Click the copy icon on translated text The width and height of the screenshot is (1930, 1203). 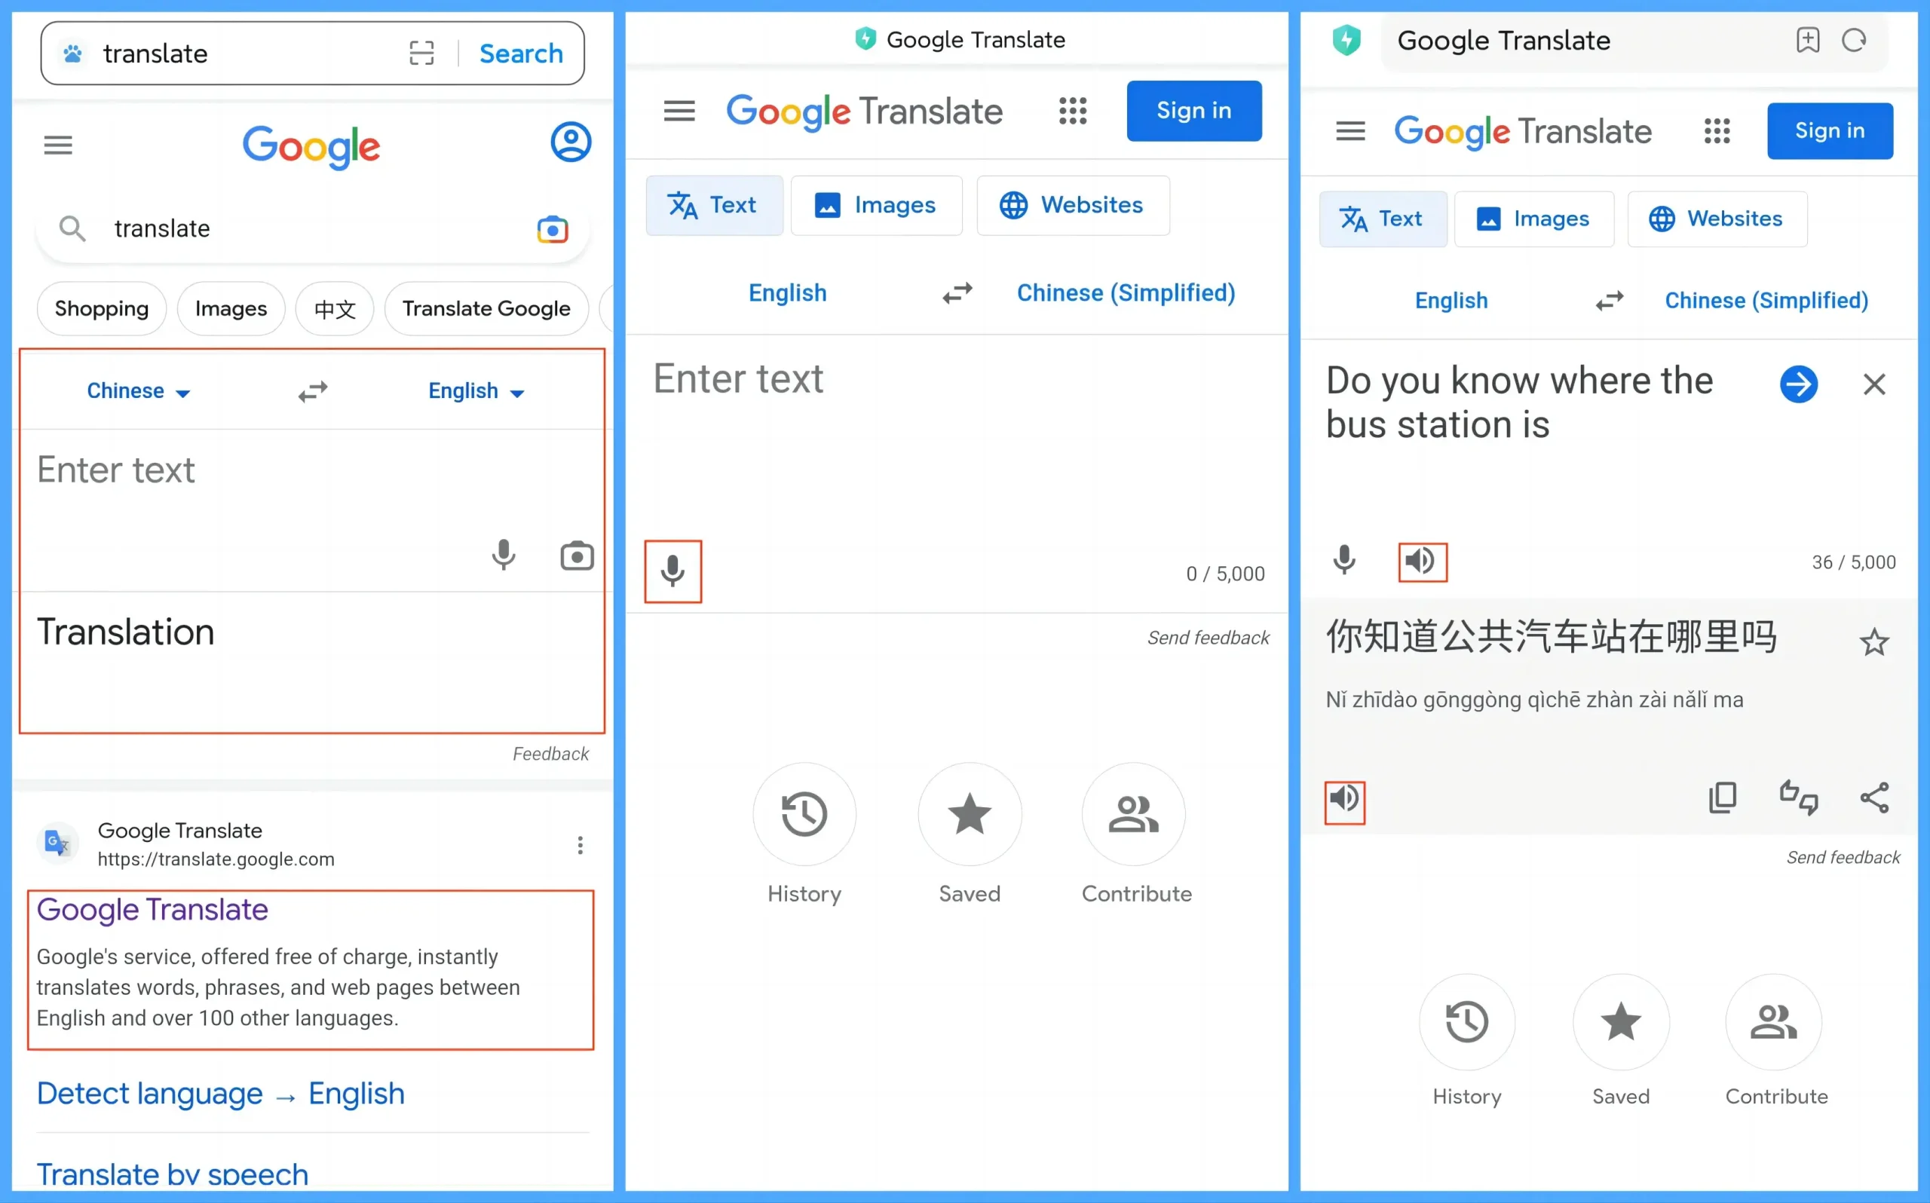pos(1723,798)
